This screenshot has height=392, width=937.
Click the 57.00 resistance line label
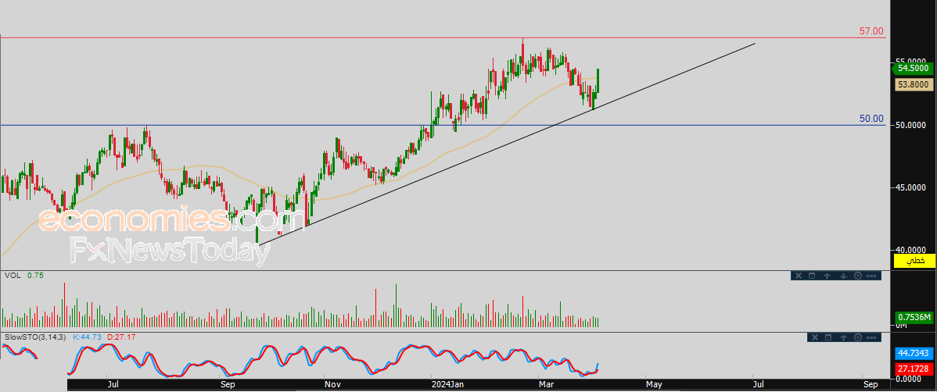[871, 30]
